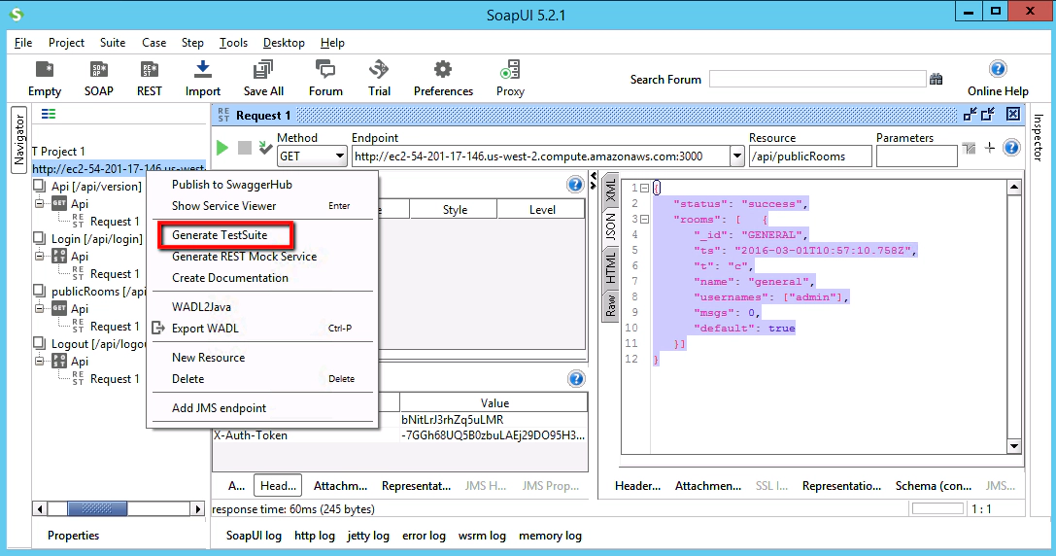Open the response Schema tab

pyautogui.click(x=934, y=486)
